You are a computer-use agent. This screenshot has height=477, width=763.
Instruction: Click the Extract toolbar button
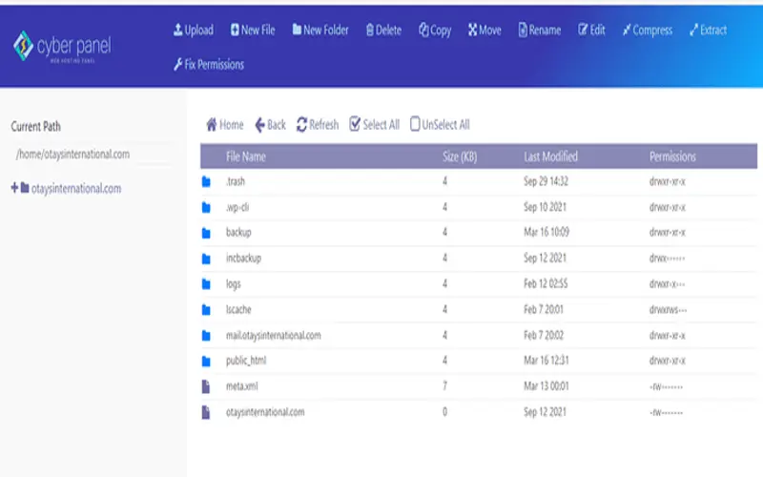708,31
